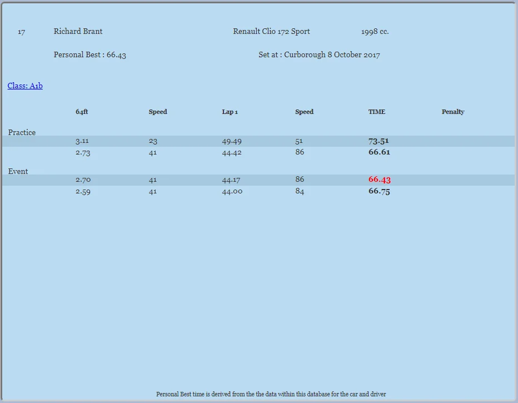
Task: Click the Personal Best : 66.43 text
Action: 90,55
